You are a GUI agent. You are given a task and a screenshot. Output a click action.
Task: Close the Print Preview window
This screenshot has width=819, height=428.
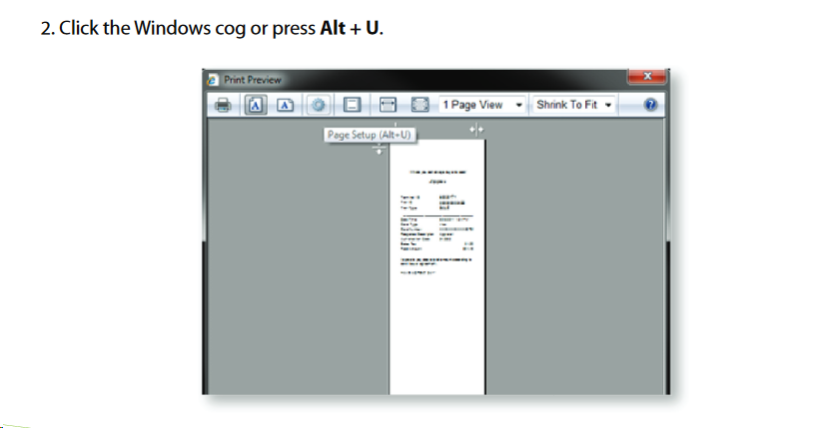click(647, 76)
